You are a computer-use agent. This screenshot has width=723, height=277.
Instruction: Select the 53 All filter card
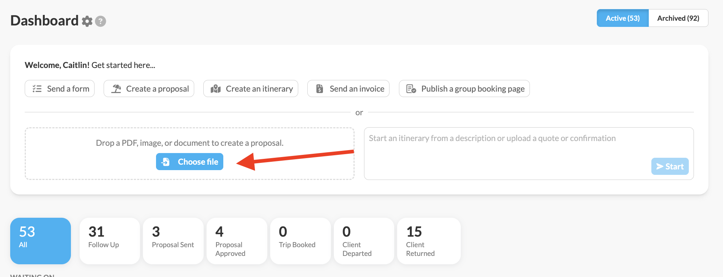pos(40,241)
